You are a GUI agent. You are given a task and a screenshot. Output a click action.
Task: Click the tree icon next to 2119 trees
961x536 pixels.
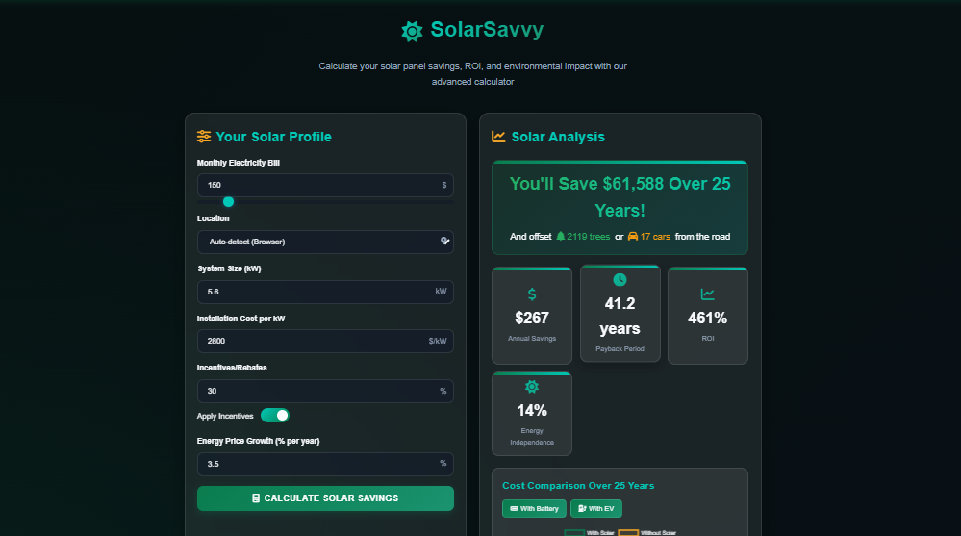coord(560,236)
